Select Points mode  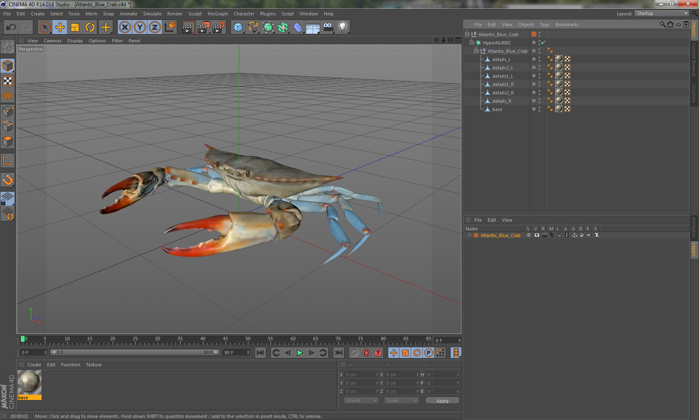click(8, 111)
